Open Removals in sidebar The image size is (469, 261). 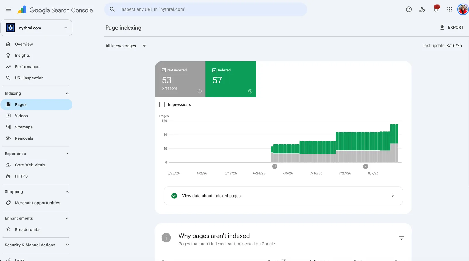36,138
